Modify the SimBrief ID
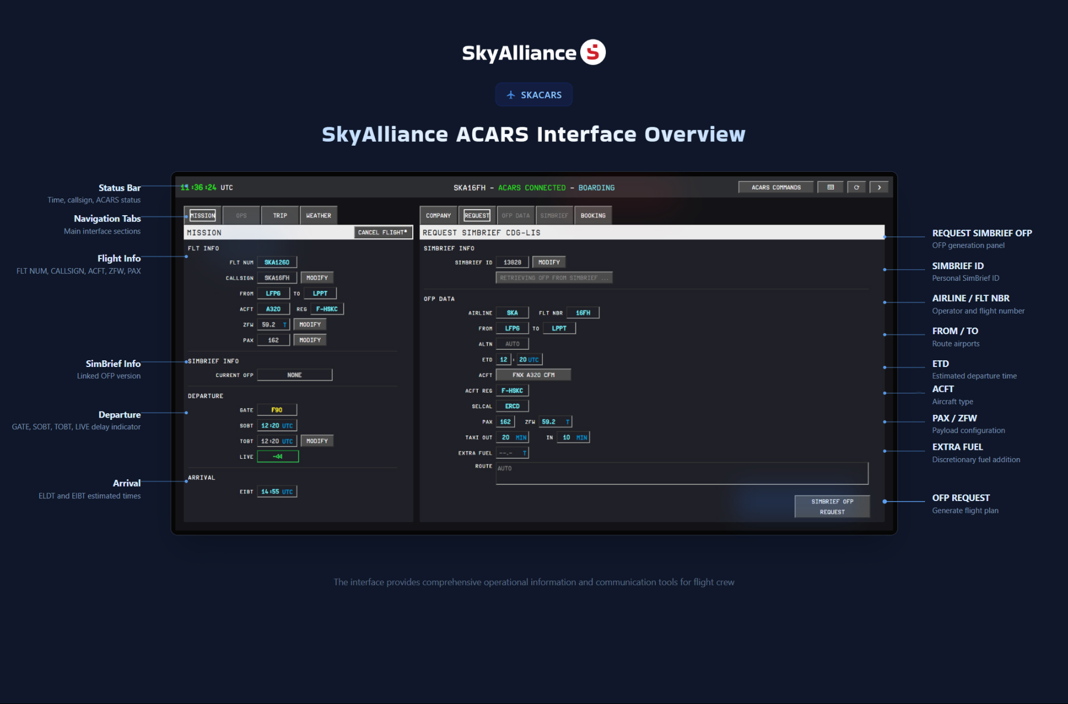This screenshot has height=704, width=1068. 548,262
